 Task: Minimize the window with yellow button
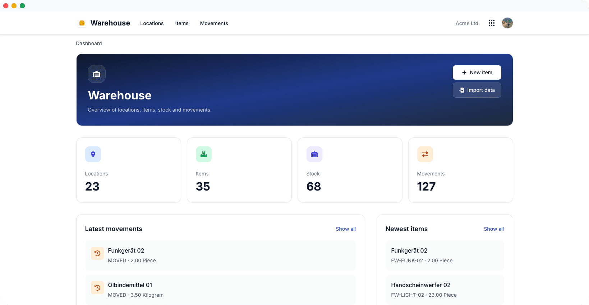pyautogui.click(x=14, y=6)
